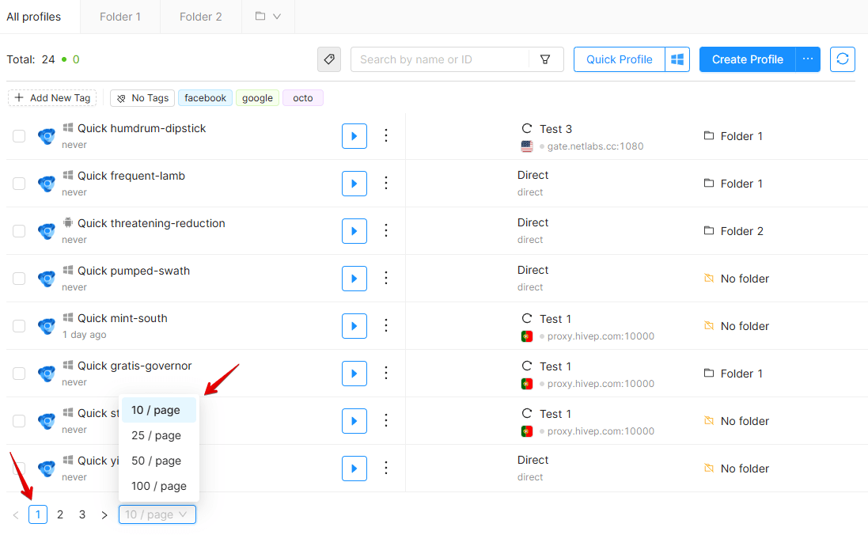The image size is (868, 535).
Task: Click the folder icon for Quick threatening-reduction
Action: [x=709, y=230]
